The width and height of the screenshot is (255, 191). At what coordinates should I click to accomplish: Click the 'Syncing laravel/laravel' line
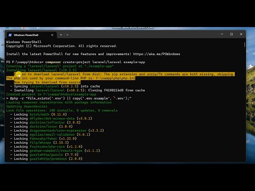55,86
